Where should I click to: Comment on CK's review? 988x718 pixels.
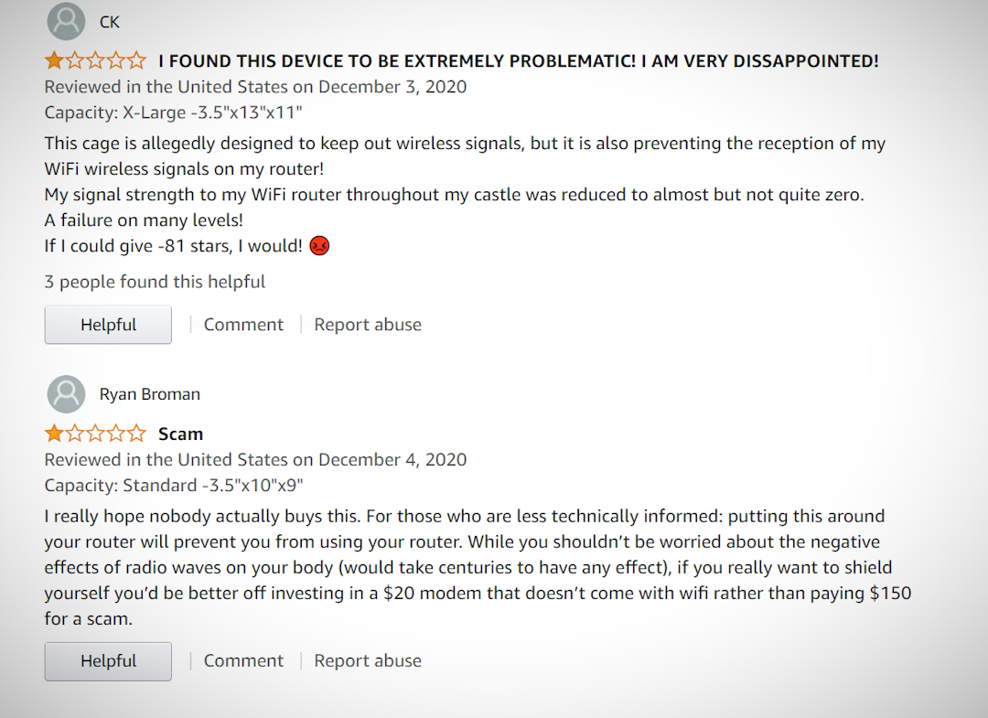click(x=243, y=325)
